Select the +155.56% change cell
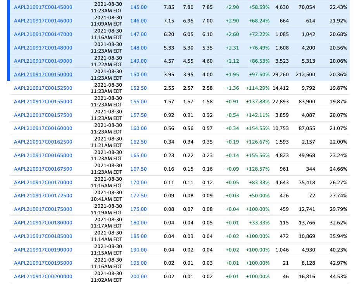The width and height of the screenshot is (359, 284). (258, 156)
